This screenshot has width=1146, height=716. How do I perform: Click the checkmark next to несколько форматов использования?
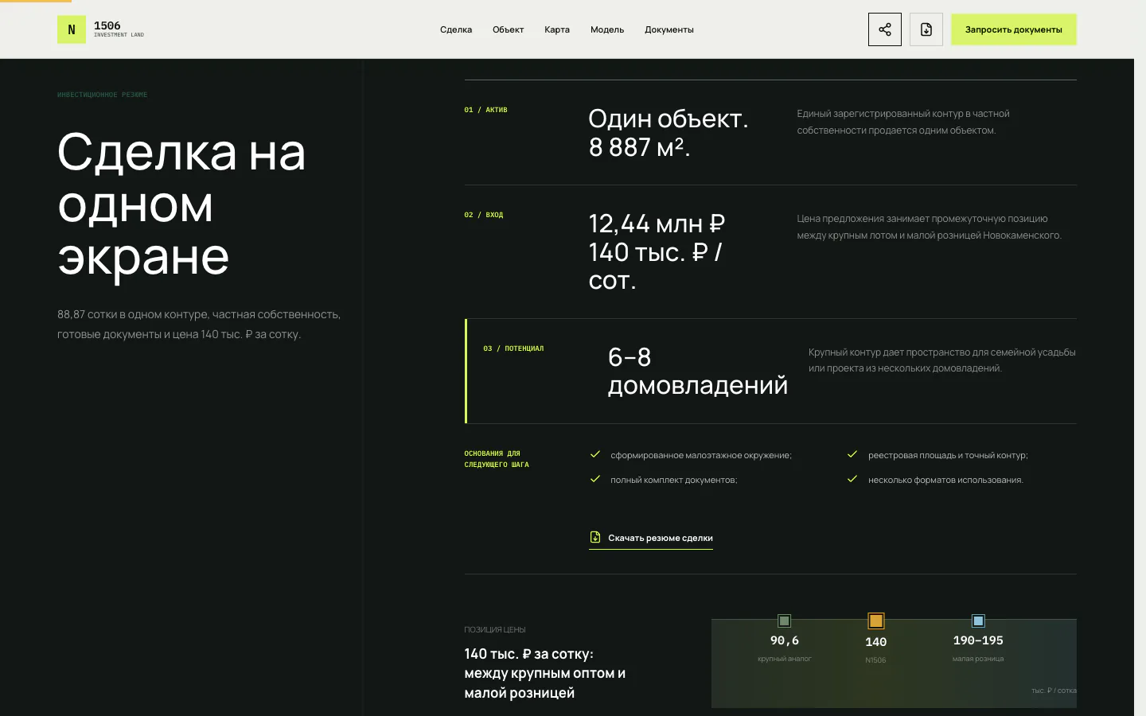tap(852, 479)
